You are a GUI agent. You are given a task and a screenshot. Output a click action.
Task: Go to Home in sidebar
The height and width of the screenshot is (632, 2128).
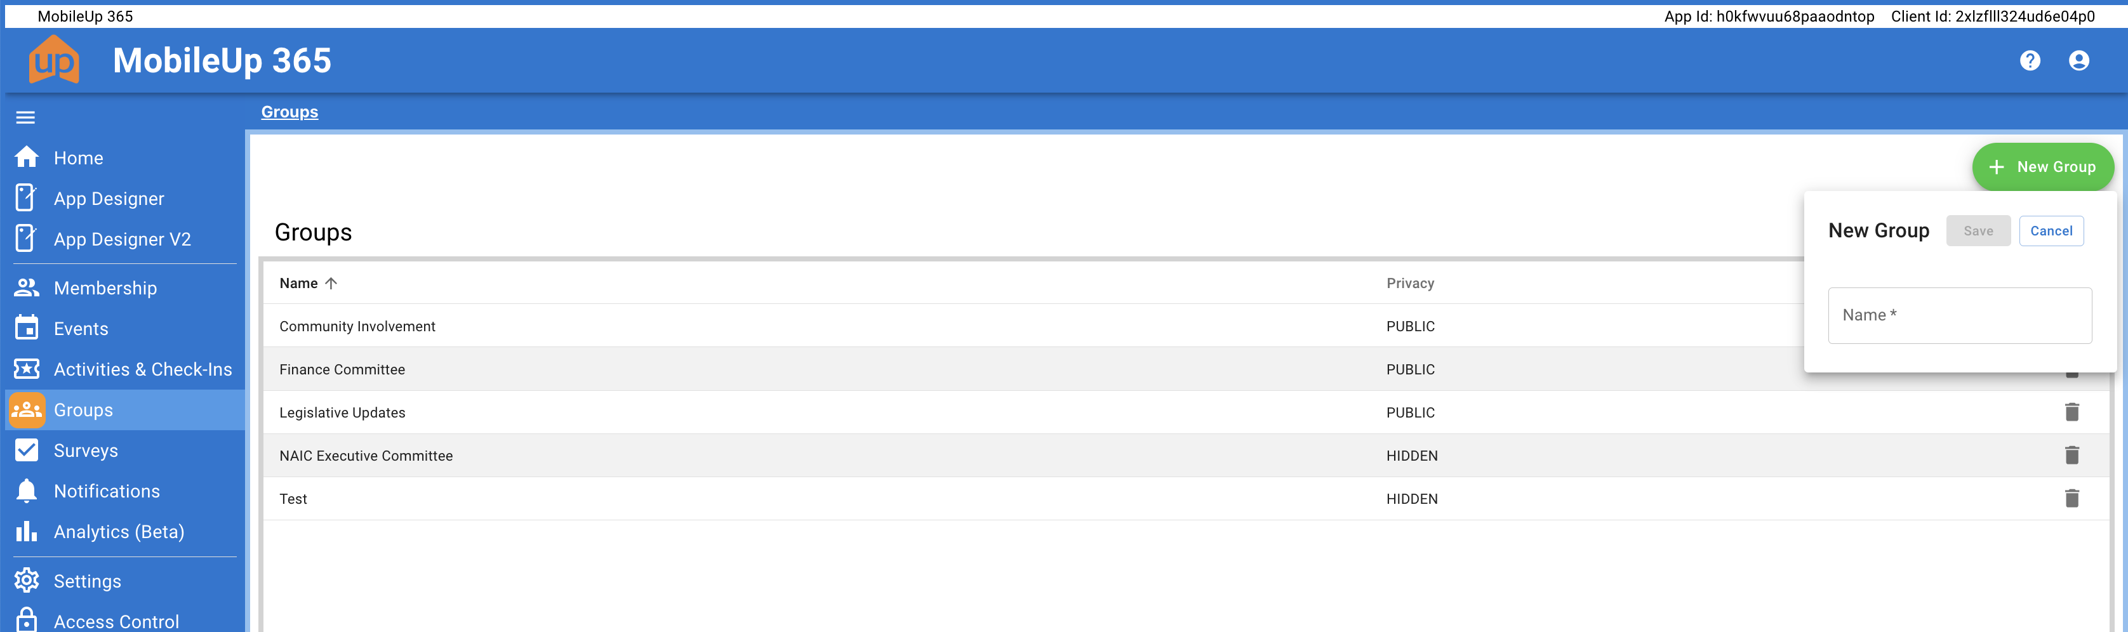(x=79, y=158)
